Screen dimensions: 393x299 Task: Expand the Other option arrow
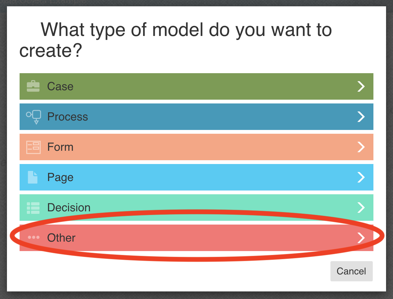tap(361, 237)
